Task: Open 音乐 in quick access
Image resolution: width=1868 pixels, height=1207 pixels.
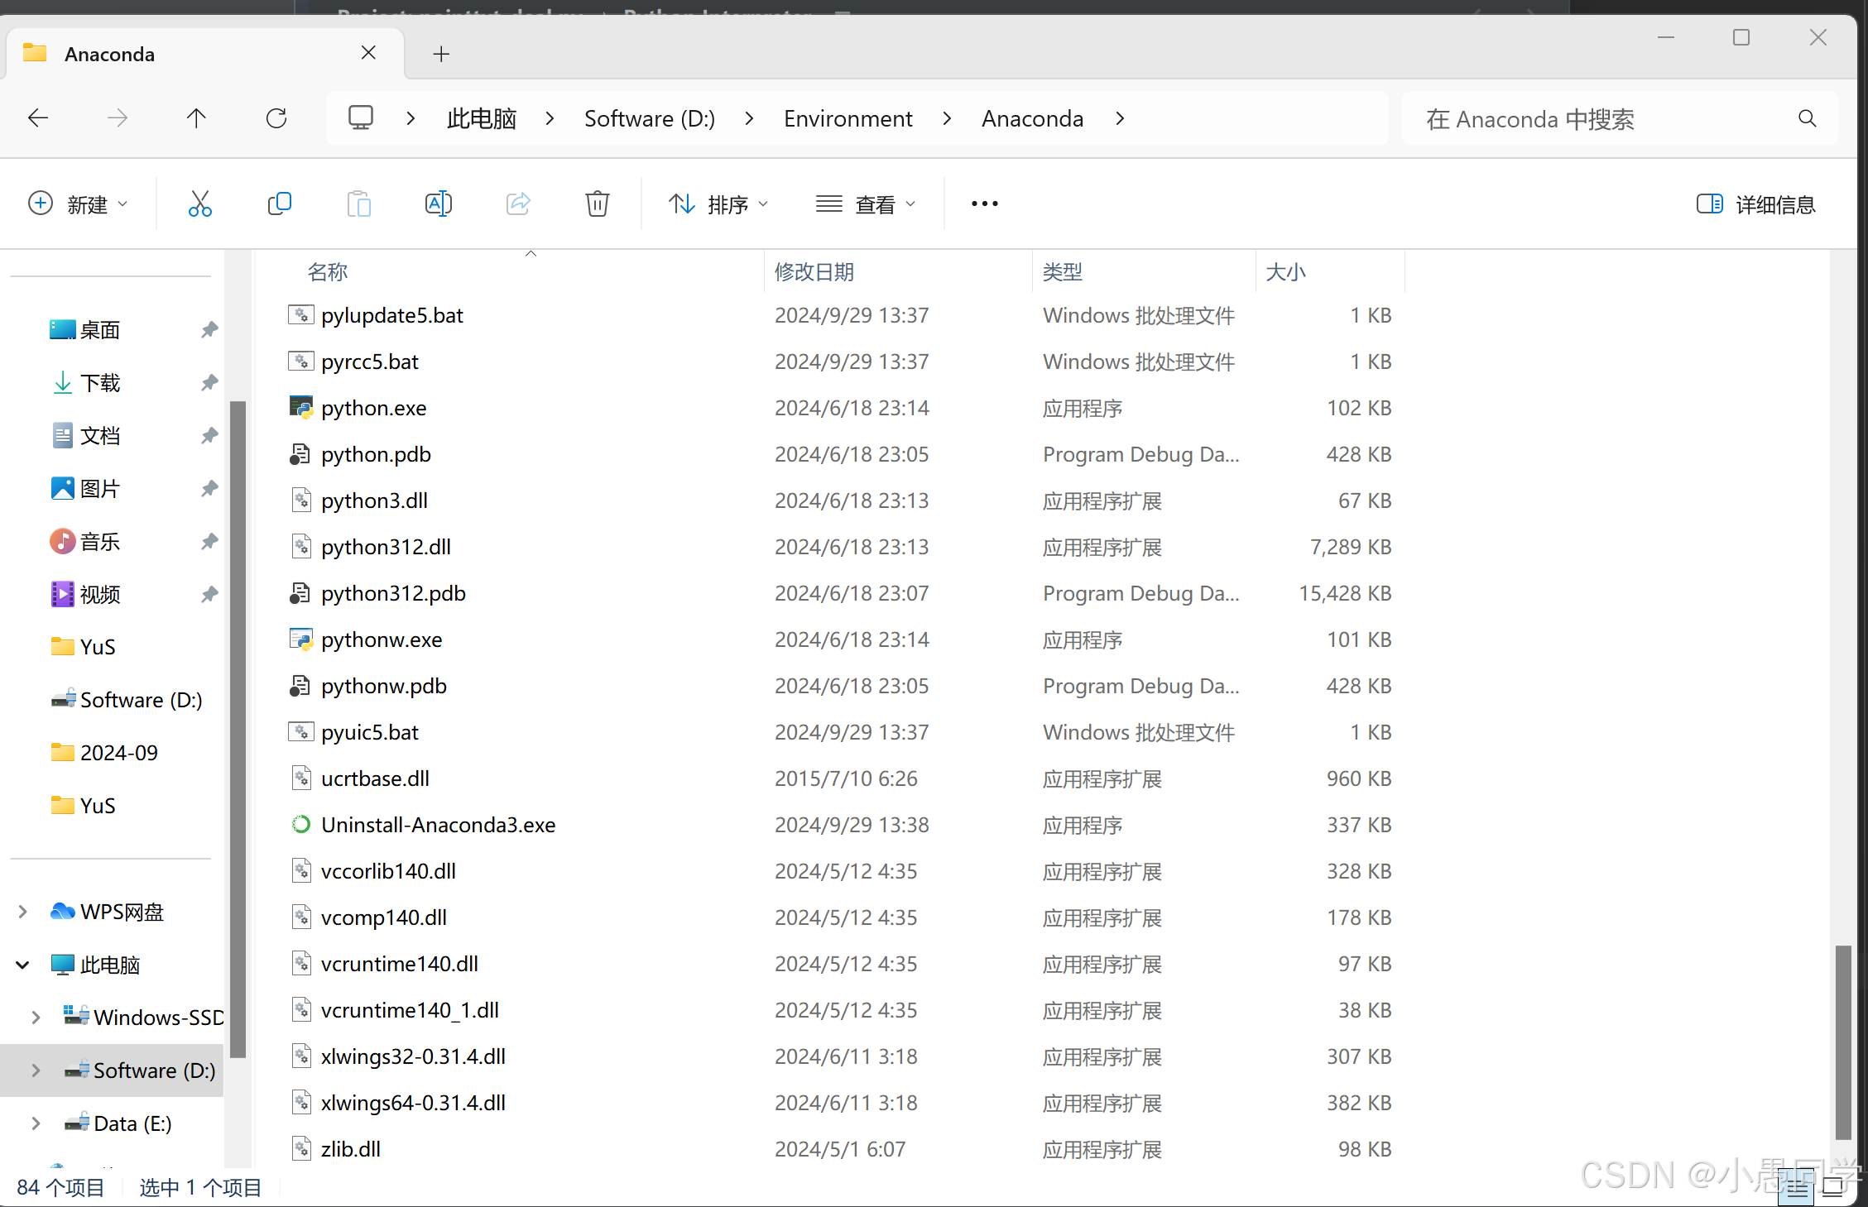Action: (x=85, y=542)
